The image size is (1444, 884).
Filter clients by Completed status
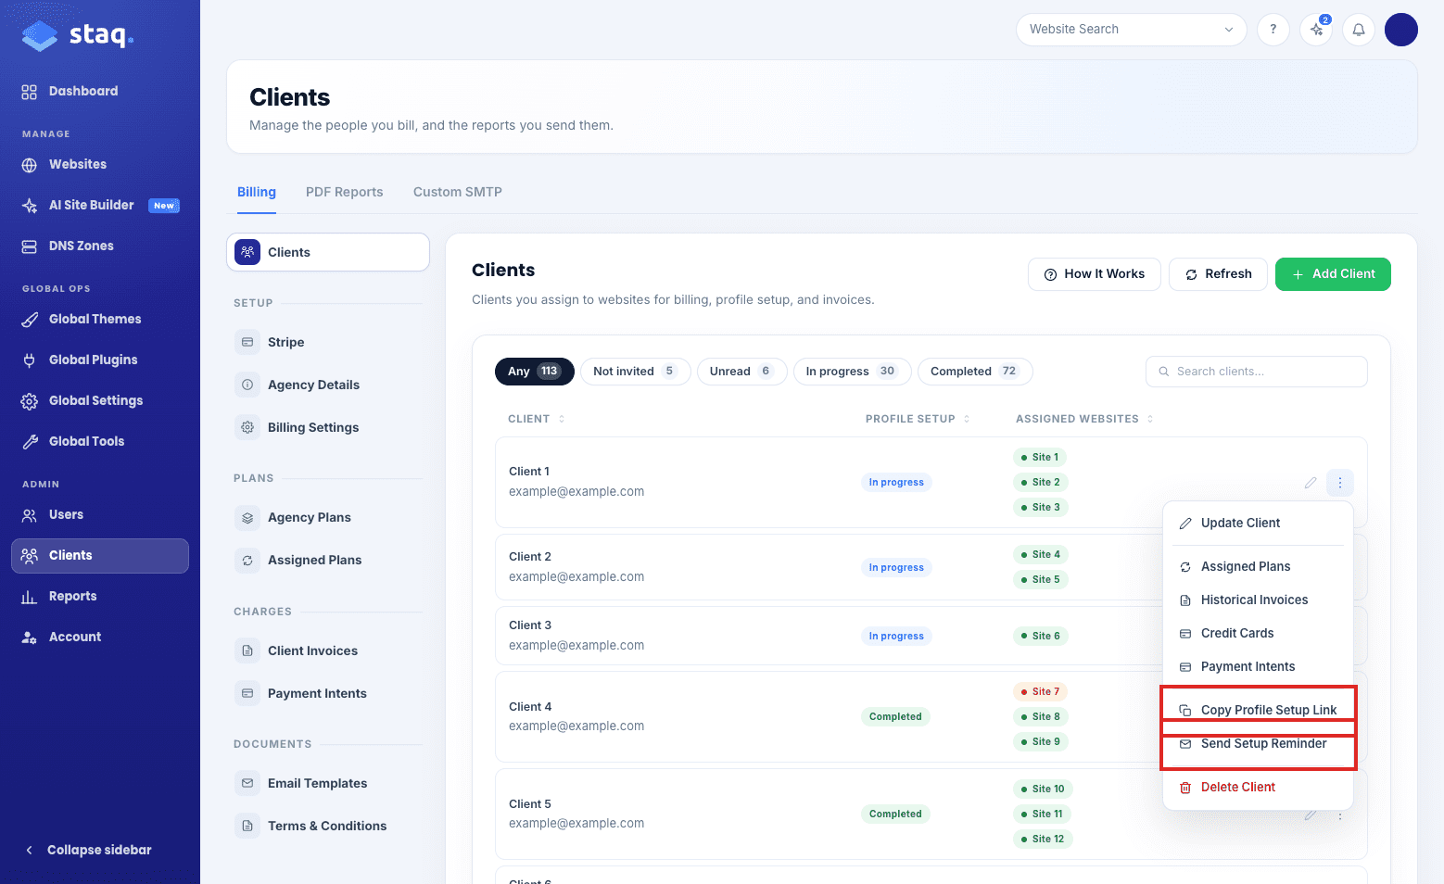(x=975, y=372)
